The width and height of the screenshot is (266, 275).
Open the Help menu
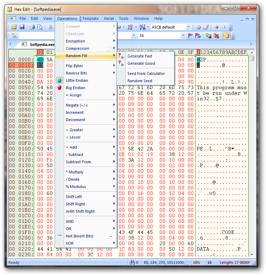click(158, 18)
